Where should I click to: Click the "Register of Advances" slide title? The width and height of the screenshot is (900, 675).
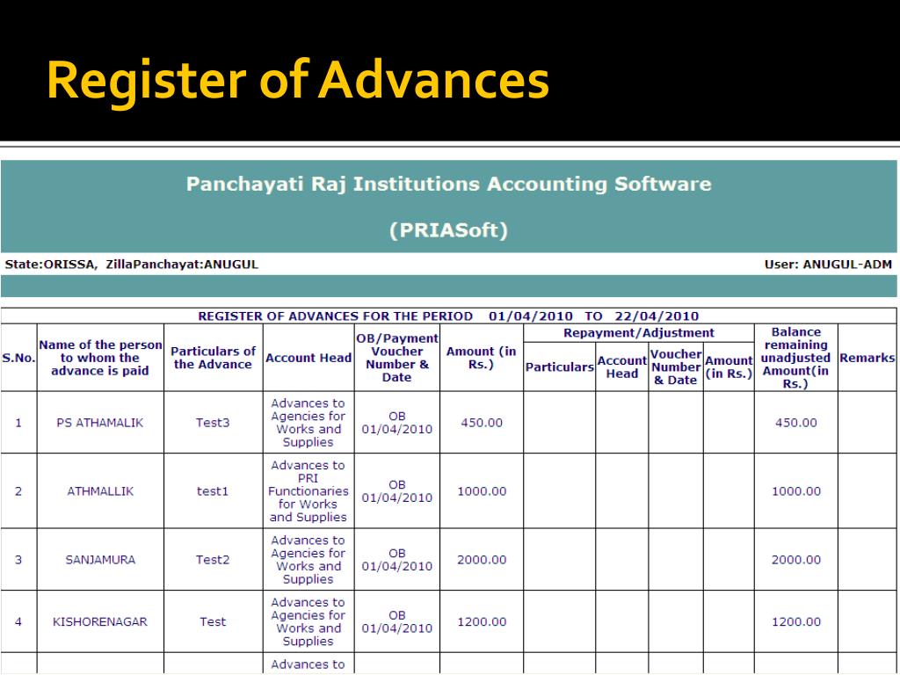(x=298, y=80)
